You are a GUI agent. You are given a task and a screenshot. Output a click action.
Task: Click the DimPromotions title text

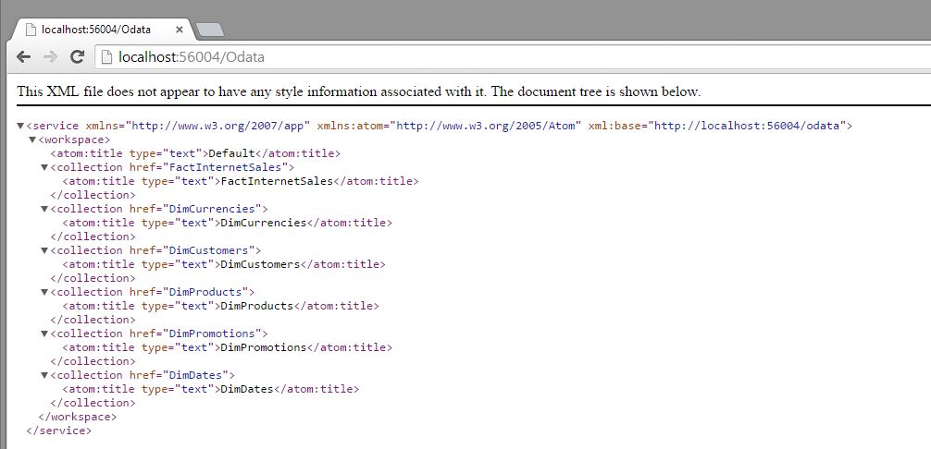coord(263,347)
